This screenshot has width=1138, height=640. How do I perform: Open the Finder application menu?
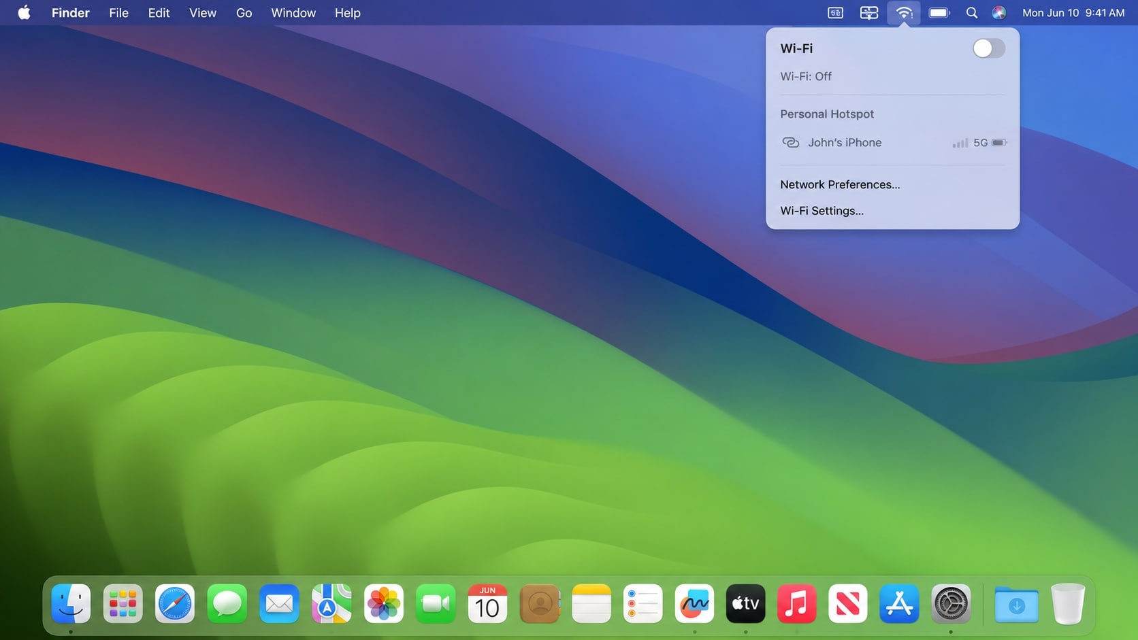(x=71, y=13)
